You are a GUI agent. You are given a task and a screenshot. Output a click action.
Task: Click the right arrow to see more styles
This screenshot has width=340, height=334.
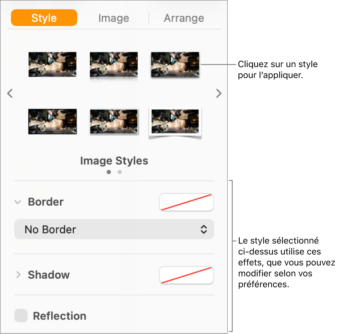219,93
